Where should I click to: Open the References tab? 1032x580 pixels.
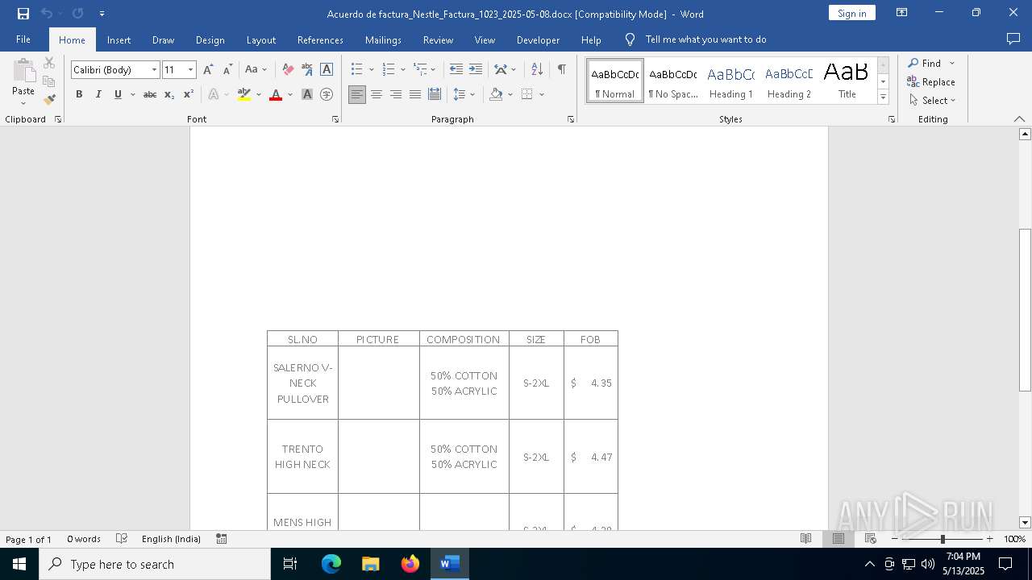[x=320, y=39]
